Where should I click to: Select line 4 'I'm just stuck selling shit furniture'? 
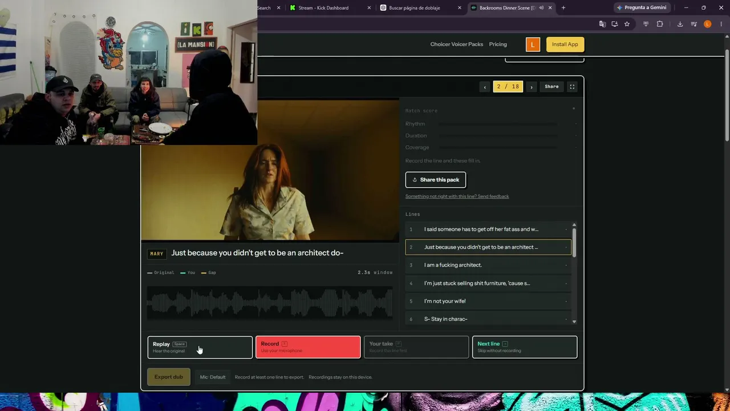tap(488, 283)
